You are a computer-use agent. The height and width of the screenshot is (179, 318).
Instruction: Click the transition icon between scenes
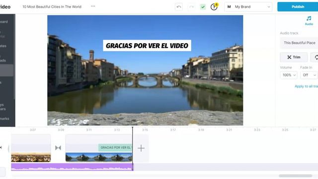[58, 148]
